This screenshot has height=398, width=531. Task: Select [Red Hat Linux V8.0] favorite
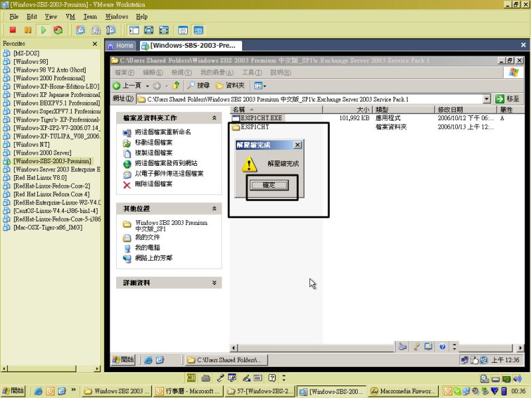pyautogui.click(x=40, y=178)
